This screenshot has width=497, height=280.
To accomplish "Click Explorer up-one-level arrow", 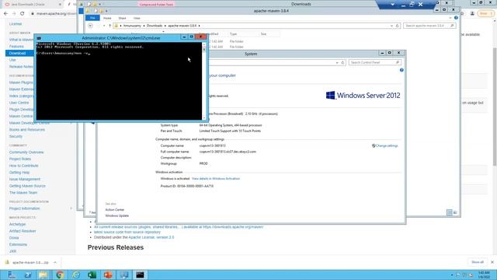I will click(109, 26).
